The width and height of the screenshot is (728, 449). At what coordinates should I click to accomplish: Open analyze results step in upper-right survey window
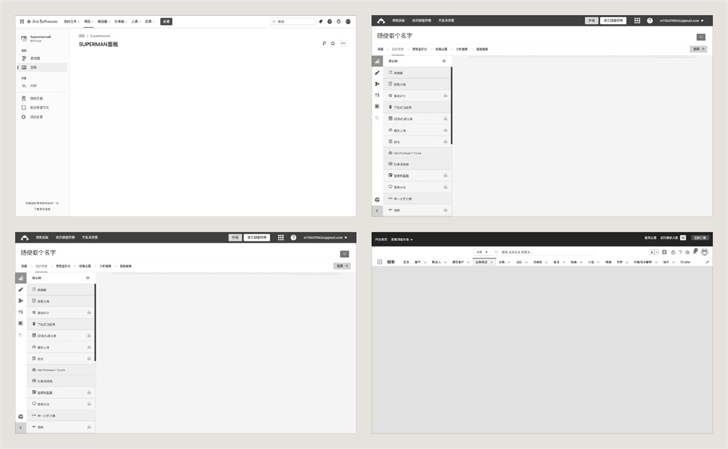click(461, 49)
